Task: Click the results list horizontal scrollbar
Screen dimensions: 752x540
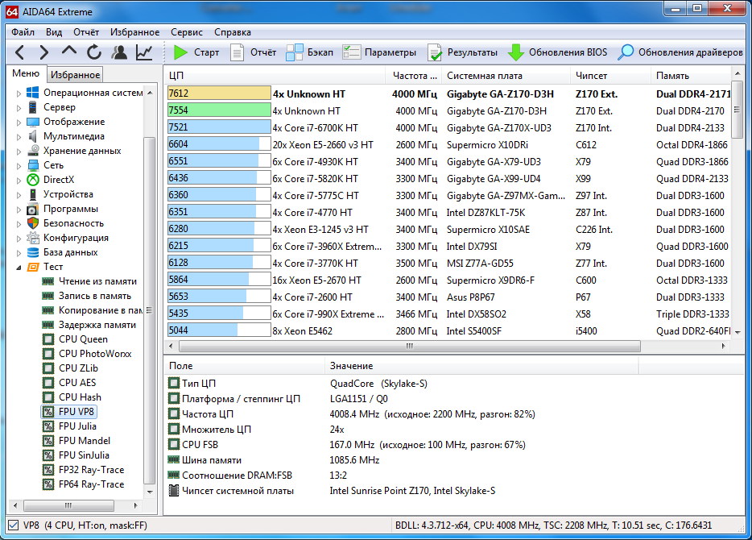Action: point(409,346)
